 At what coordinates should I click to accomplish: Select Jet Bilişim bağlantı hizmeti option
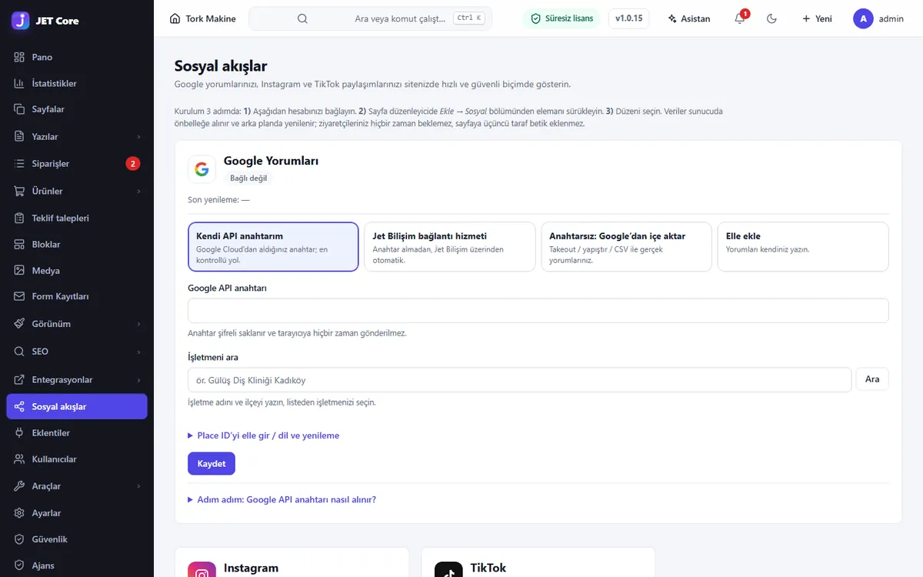[x=450, y=247]
